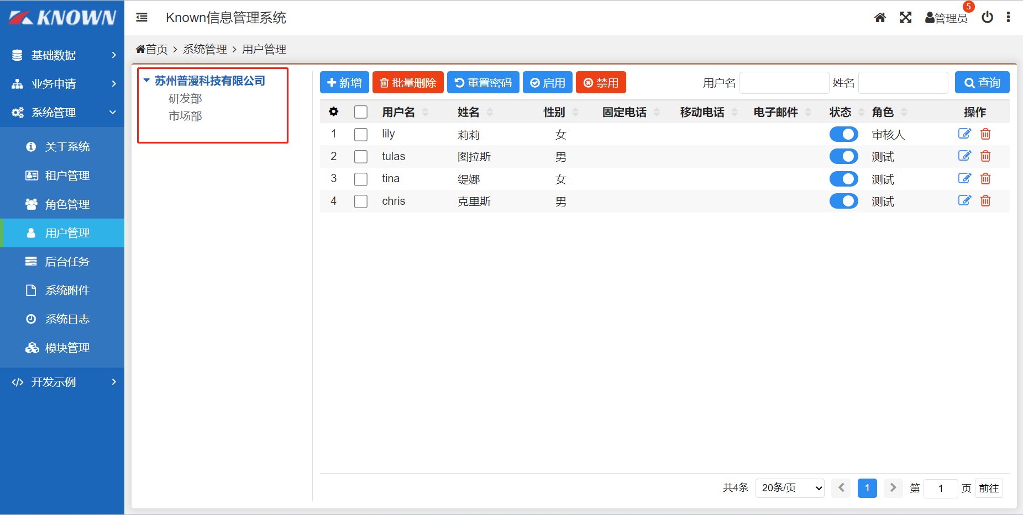This screenshot has height=515, width=1023.
Task: Edit user tina with pencil icon
Action: pos(964,178)
